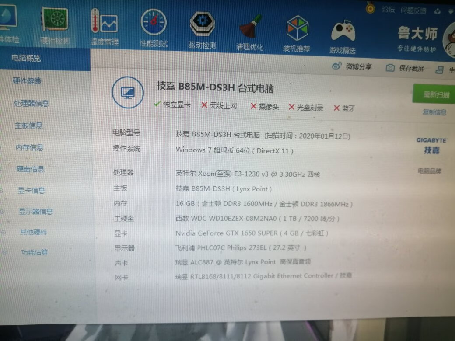Click the 处理器 row label
This screenshot has height=341, width=455.
pos(124,173)
